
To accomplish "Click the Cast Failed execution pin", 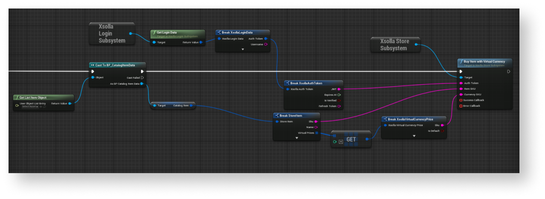I will click(x=142, y=78).
